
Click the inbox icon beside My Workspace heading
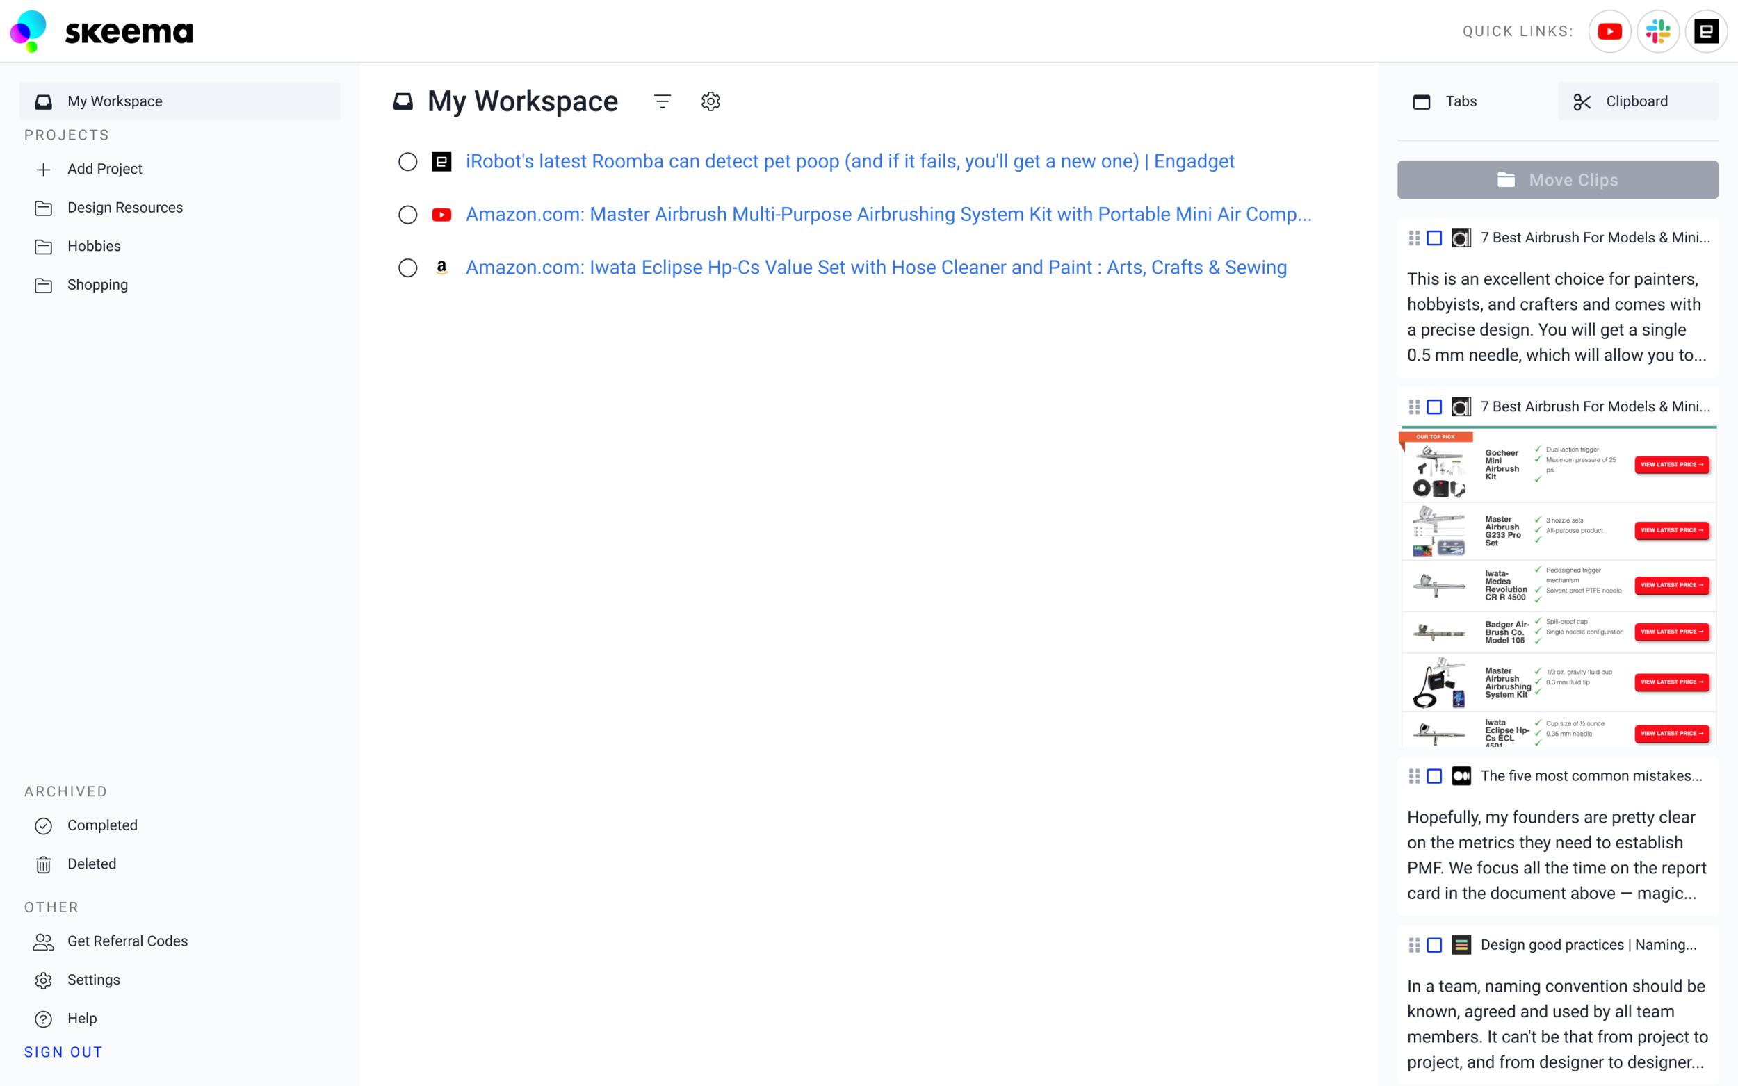pyautogui.click(x=403, y=101)
